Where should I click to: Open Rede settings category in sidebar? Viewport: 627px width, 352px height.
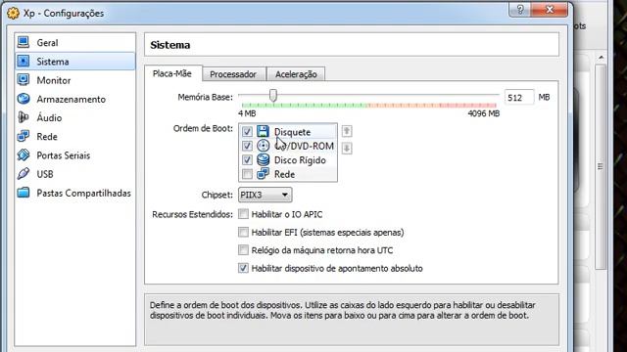(75, 136)
